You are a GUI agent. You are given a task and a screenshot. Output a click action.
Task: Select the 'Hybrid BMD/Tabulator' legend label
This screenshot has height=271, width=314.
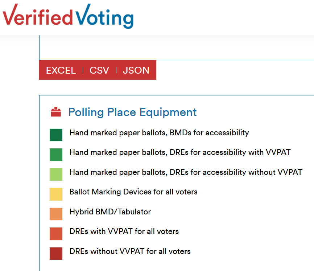[x=110, y=212]
